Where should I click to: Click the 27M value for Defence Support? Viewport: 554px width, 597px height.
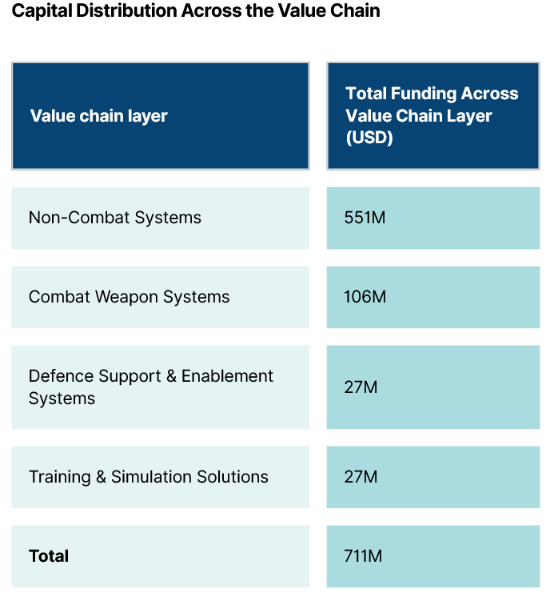361,387
